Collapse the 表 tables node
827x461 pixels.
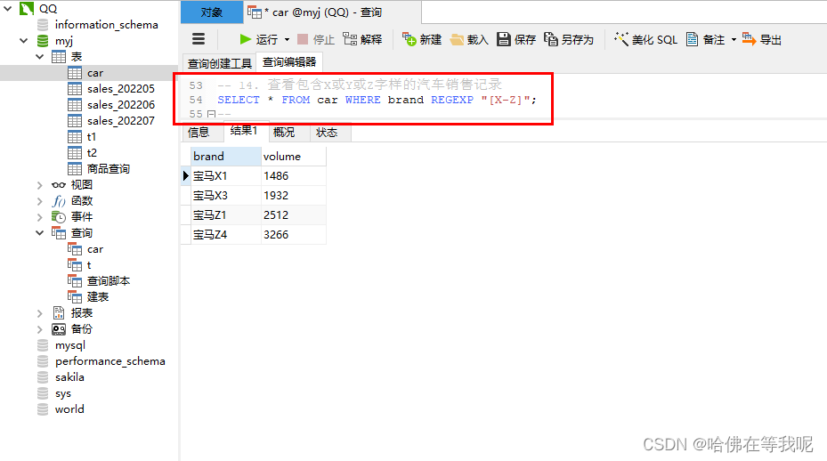click(x=39, y=56)
